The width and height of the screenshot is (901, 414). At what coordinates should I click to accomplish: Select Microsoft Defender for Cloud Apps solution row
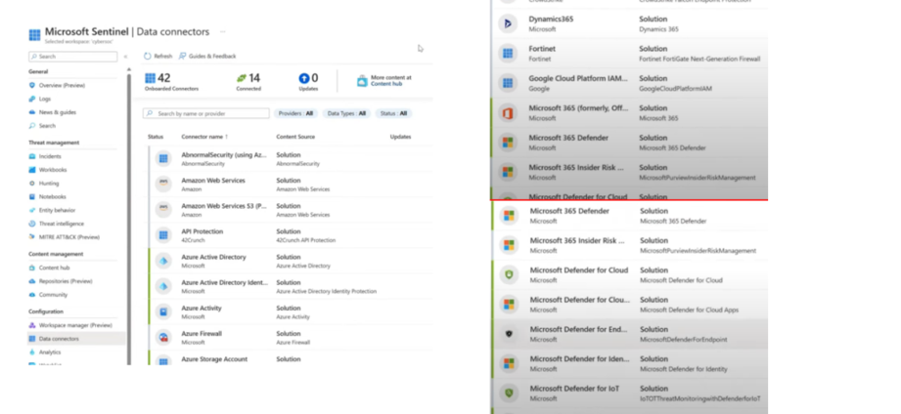tap(629, 305)
